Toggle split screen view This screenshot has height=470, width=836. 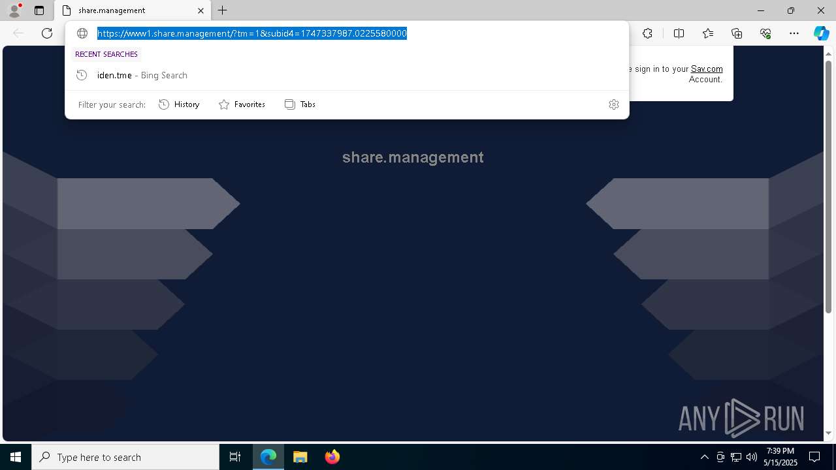679,33
